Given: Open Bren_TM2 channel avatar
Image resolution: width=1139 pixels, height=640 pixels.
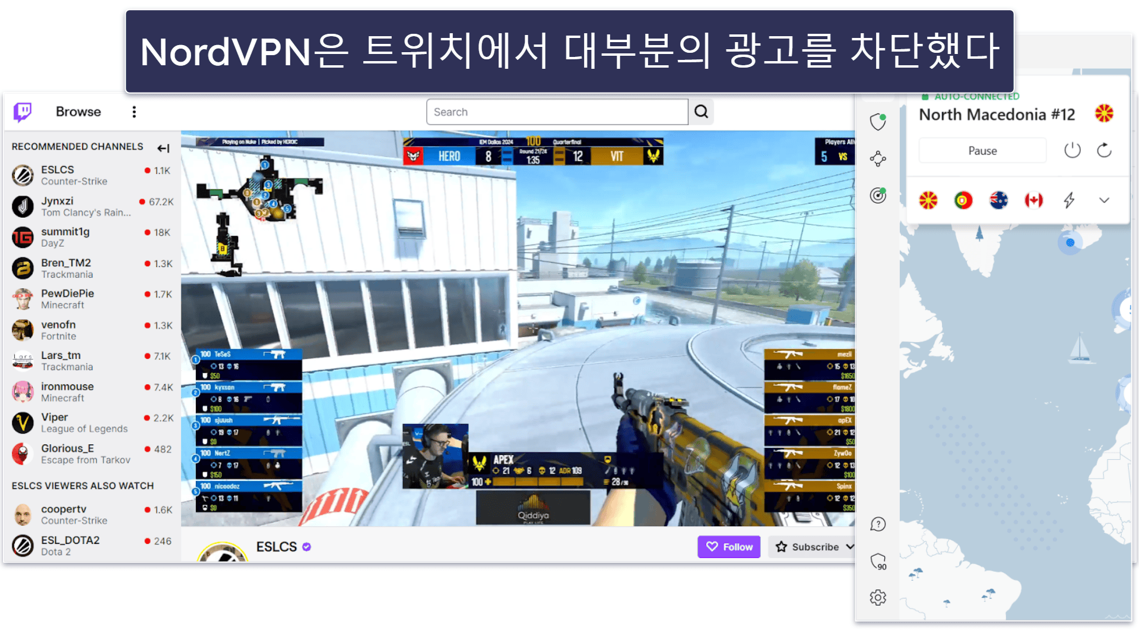Looking at the screenshot, I should click(23, 268).
